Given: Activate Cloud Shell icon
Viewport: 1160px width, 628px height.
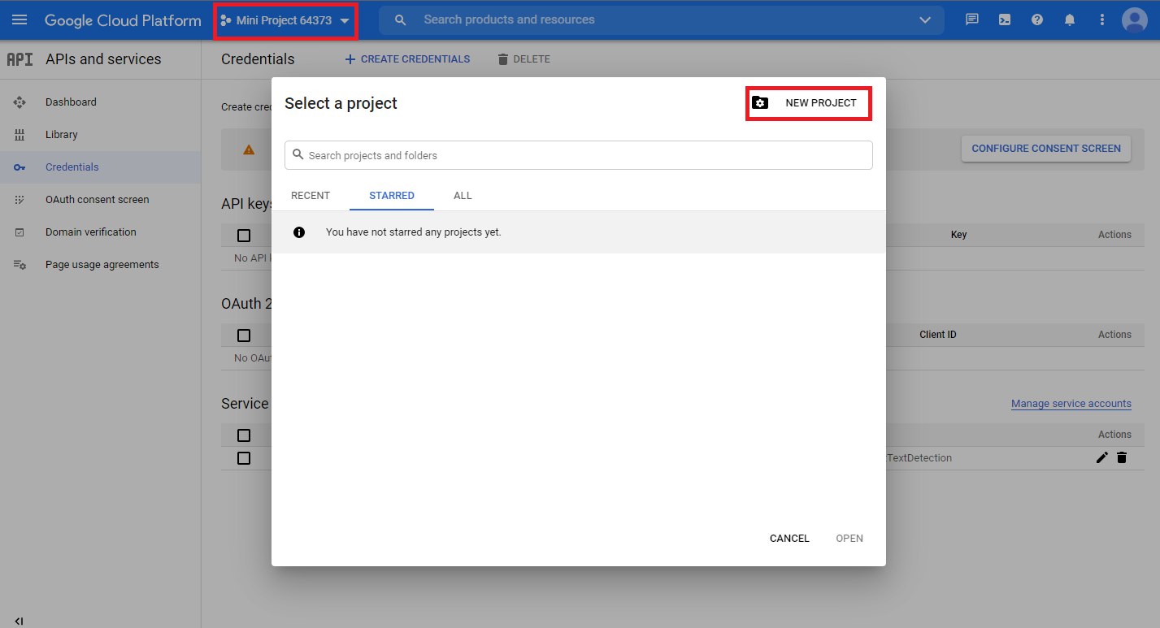Looking at the screenshot, I should tap(1005, 20).
